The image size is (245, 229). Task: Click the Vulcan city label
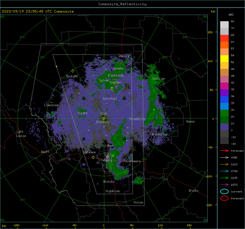coord(138,202)
